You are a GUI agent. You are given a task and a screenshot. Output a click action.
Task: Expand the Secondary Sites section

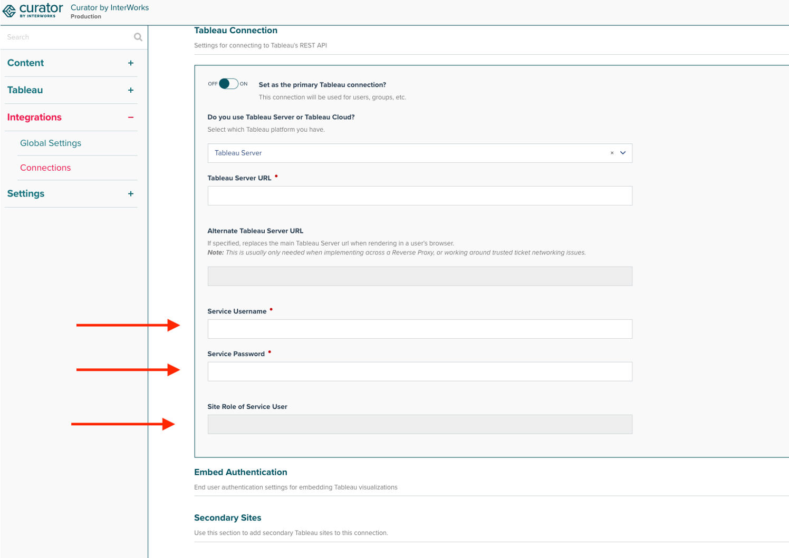click(x=228, y=517)
